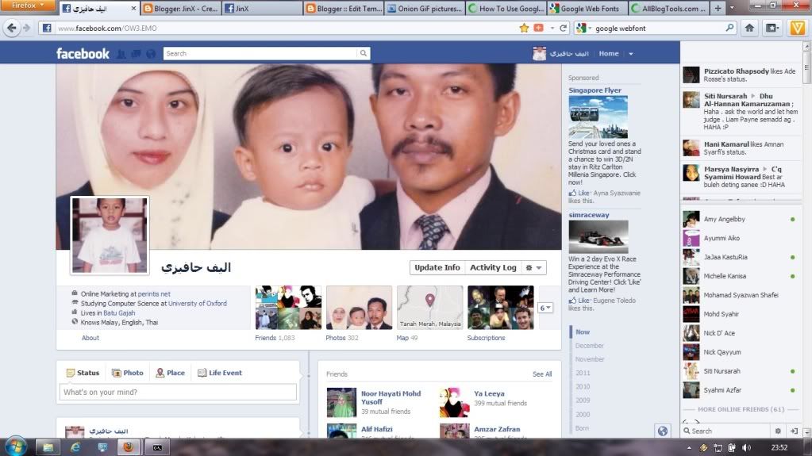812x456 pixels.
Task: Click the Home link in header
Action: (x=609, y=53)
